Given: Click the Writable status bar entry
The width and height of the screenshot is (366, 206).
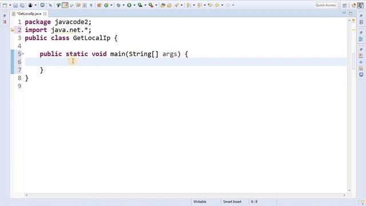Looking at the screenshot, I should (200, 201).
